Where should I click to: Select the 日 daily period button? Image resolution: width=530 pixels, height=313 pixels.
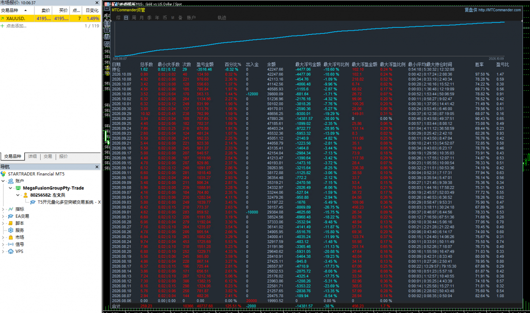(126, 18)
